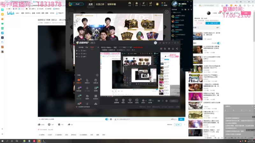The image size is (255, 143).
Task: Expand microphone options arrow in streaming app
Action: [x=146, y=100]
